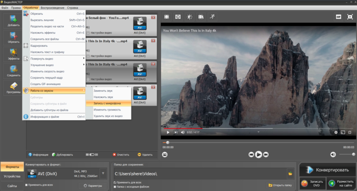Viewport: 357px width, 191px height.
Task: Remove the fourth file with its red X
Action: [x=153, y=87]
